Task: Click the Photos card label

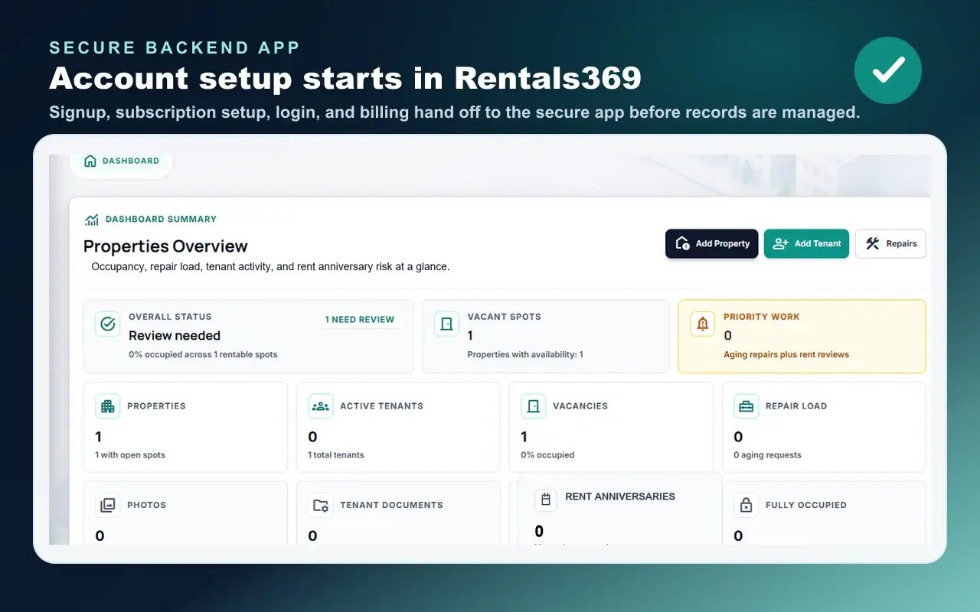Action: click(x=146, y=505)
